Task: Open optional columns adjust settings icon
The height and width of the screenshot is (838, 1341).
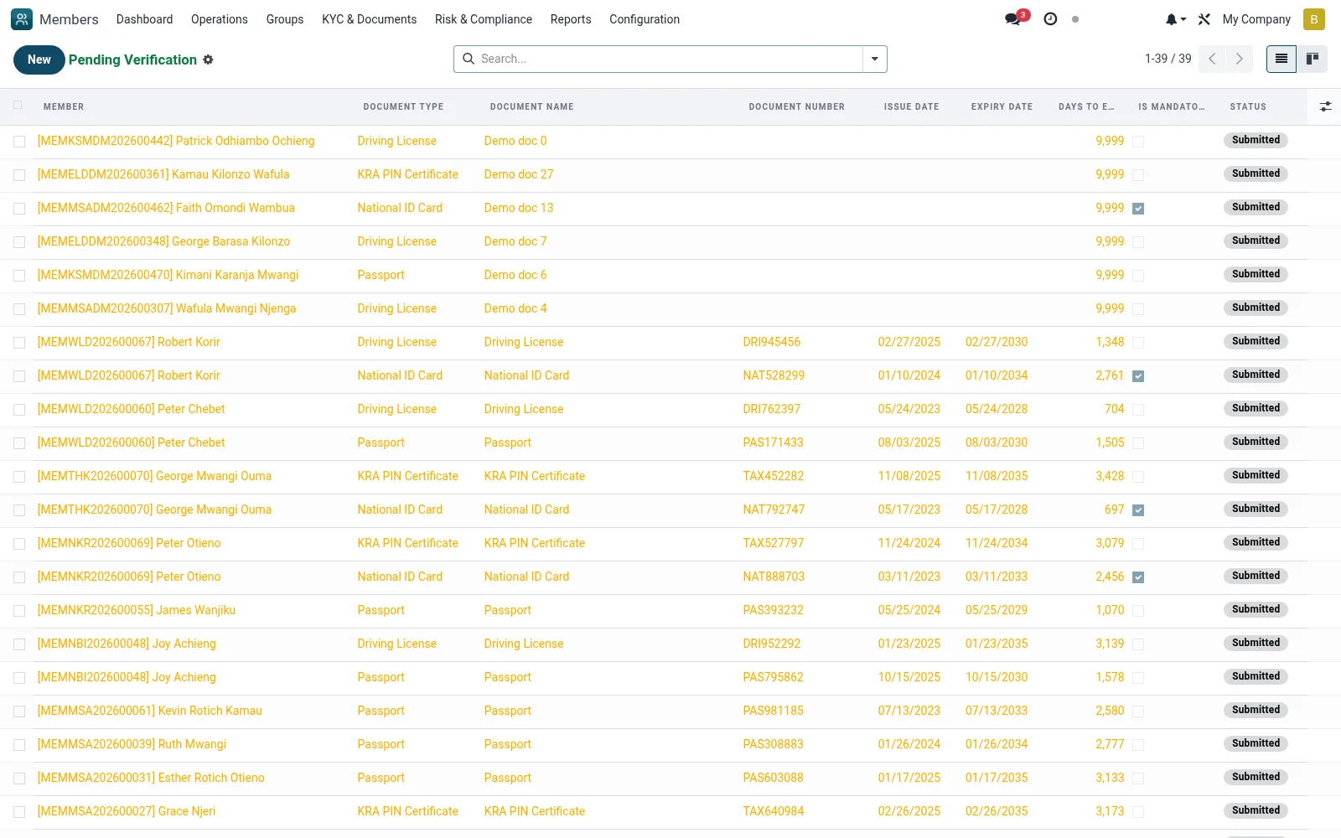Action: [1325, 106]
